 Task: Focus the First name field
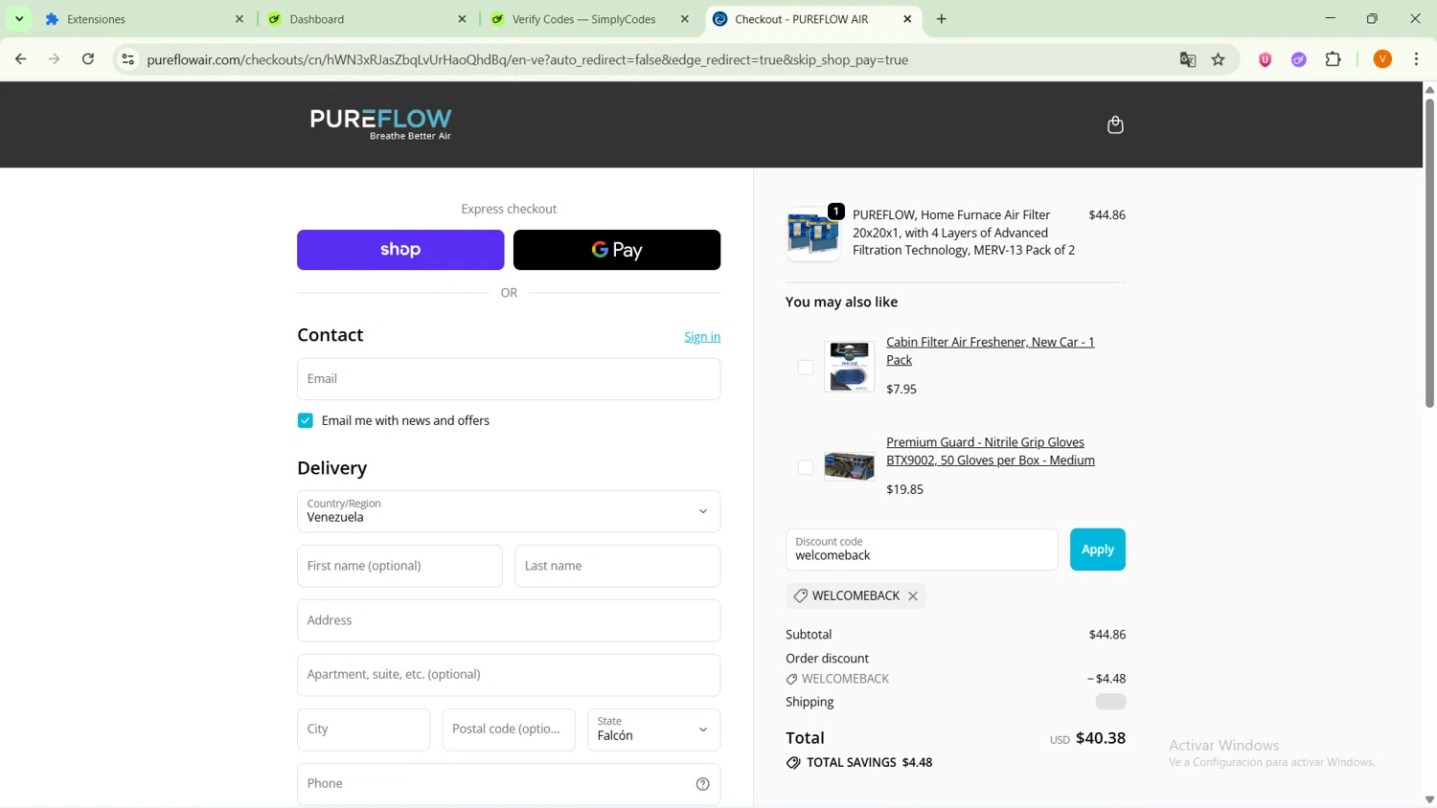(x=399, y=566)
